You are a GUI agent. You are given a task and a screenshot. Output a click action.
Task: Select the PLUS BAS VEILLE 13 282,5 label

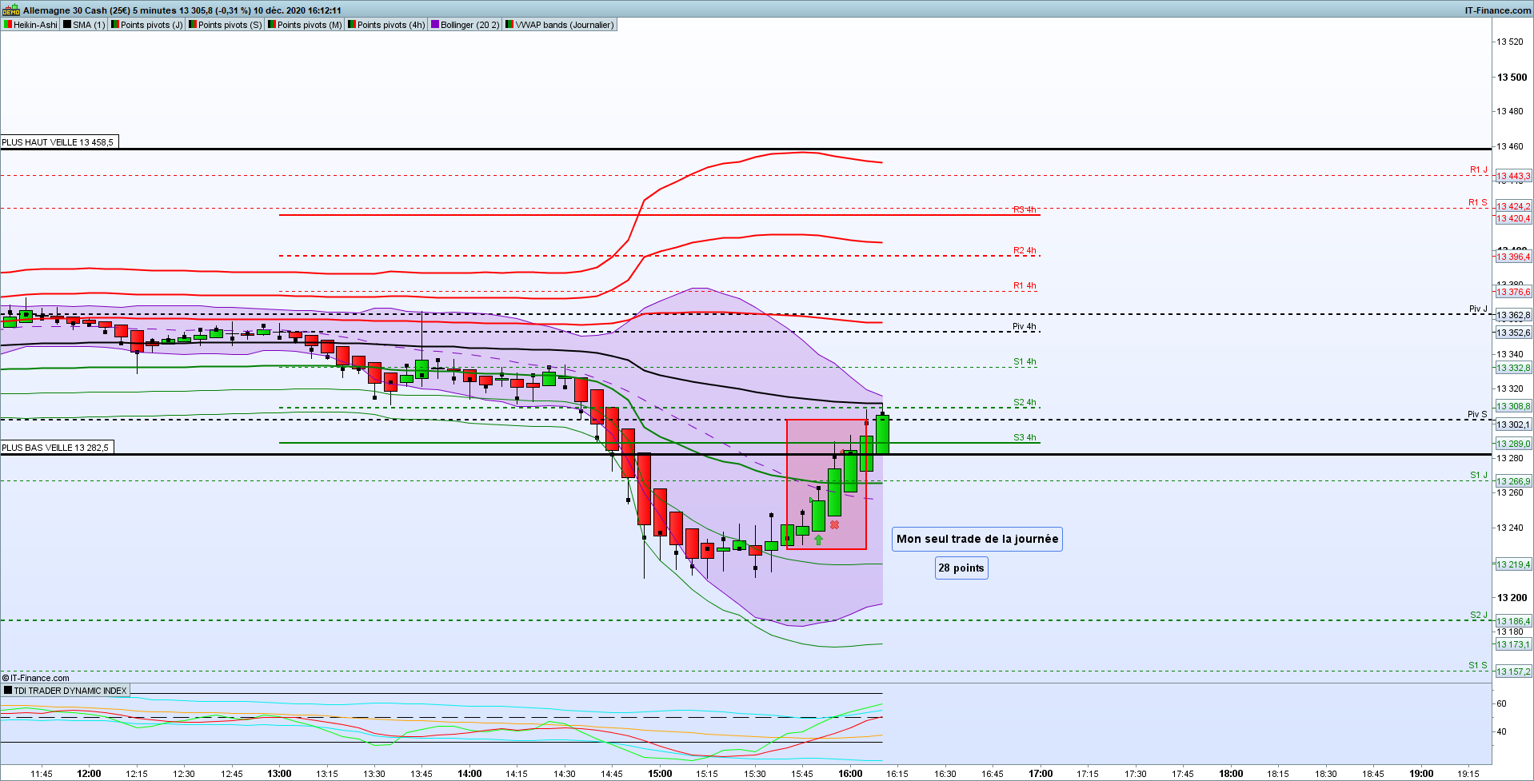tap(57, 448)
